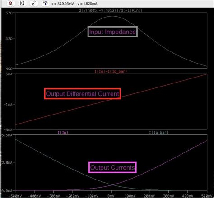Viewport: 214px width, 198px height.
Task: Click the -500mV horizontal axis label
Action: coord(15,196)
